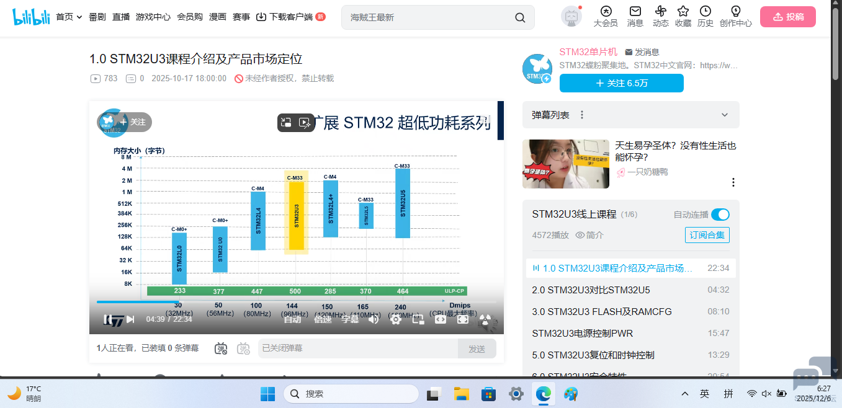842x408 pixels.
Task: Play 5.0 STM32U3复位和时钟控制 episode
Action: click(630, 355)
